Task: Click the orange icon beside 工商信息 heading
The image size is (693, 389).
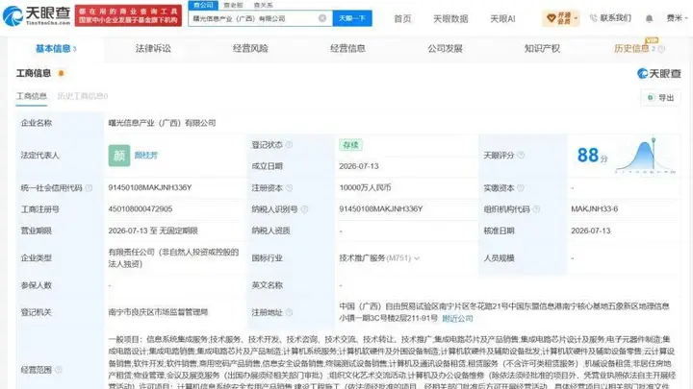Action: tap(61, 73)
